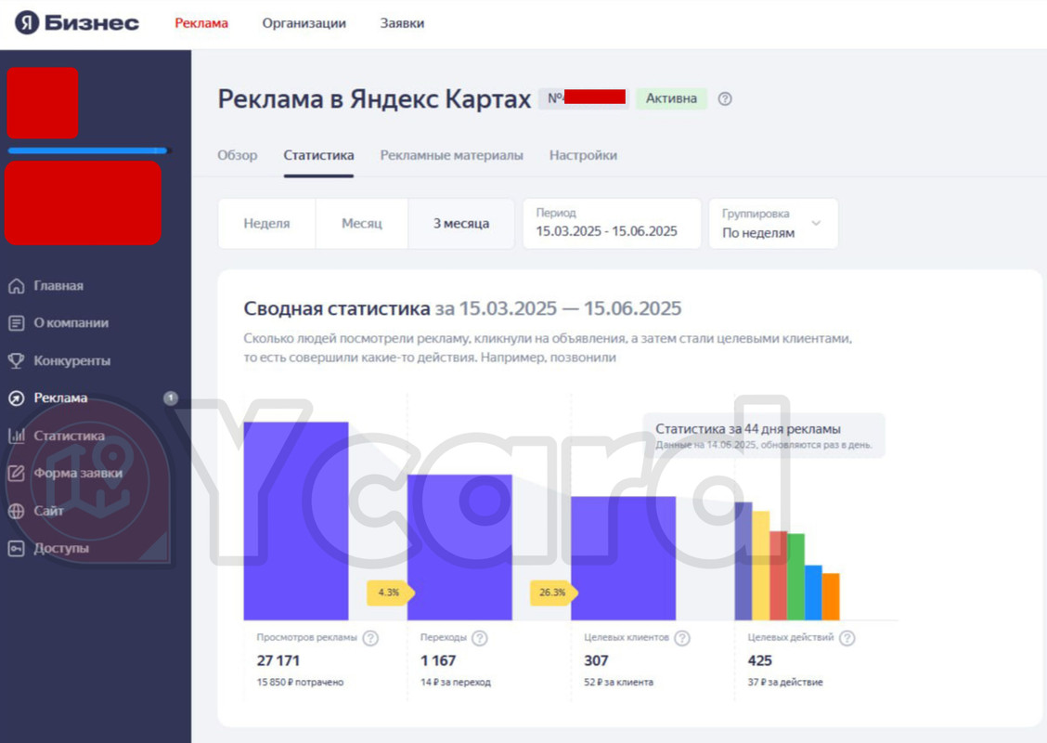Viewport: 1047px width, 743px height.
Task: Click the Конкуренты trophy icon
Action: (x=16, y=360)
